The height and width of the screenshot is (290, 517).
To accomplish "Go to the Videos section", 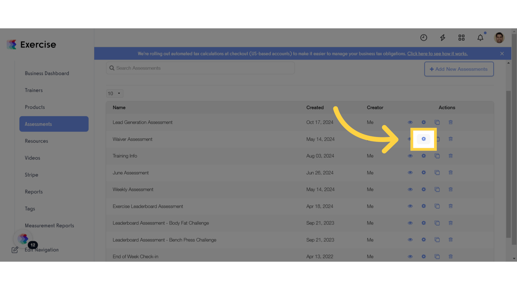I will (x=33, y=158).
